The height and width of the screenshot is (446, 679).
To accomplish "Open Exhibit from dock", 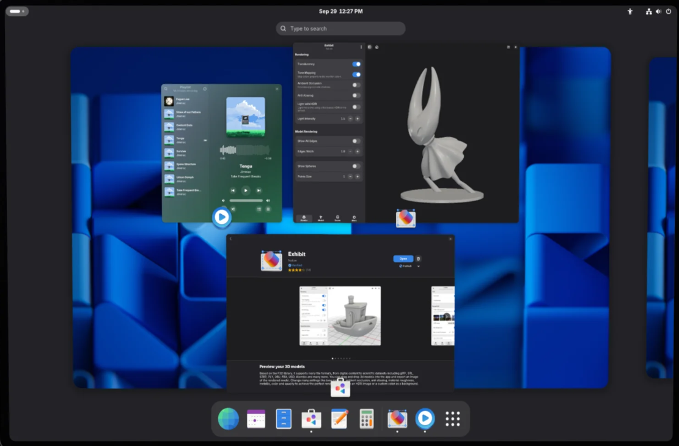I will click(x=397, y=418).
